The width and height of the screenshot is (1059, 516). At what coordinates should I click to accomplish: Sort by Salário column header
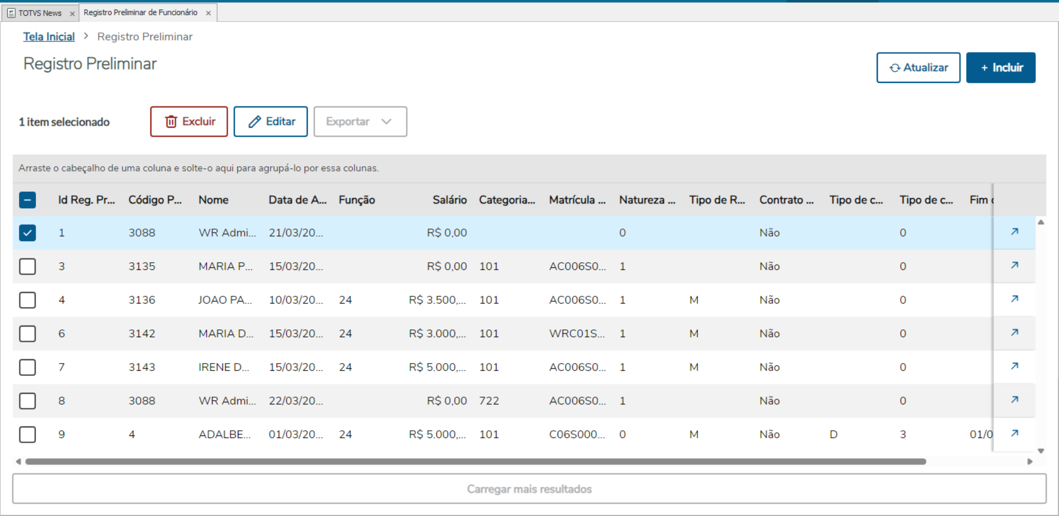point(449,200)
